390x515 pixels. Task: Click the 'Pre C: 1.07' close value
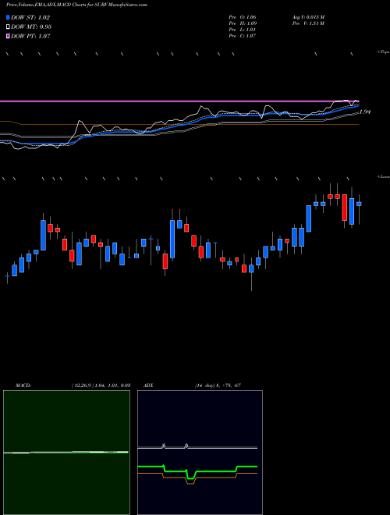click(243, 36)
